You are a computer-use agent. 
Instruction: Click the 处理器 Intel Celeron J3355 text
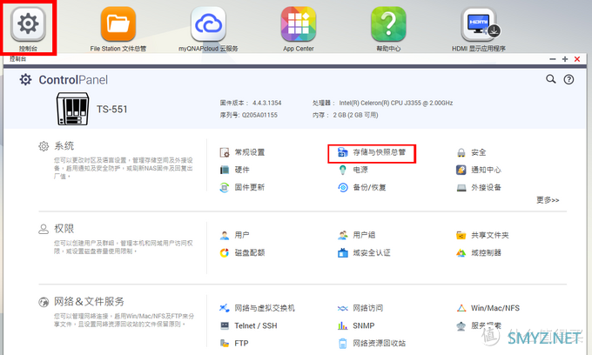click(383, 103)
